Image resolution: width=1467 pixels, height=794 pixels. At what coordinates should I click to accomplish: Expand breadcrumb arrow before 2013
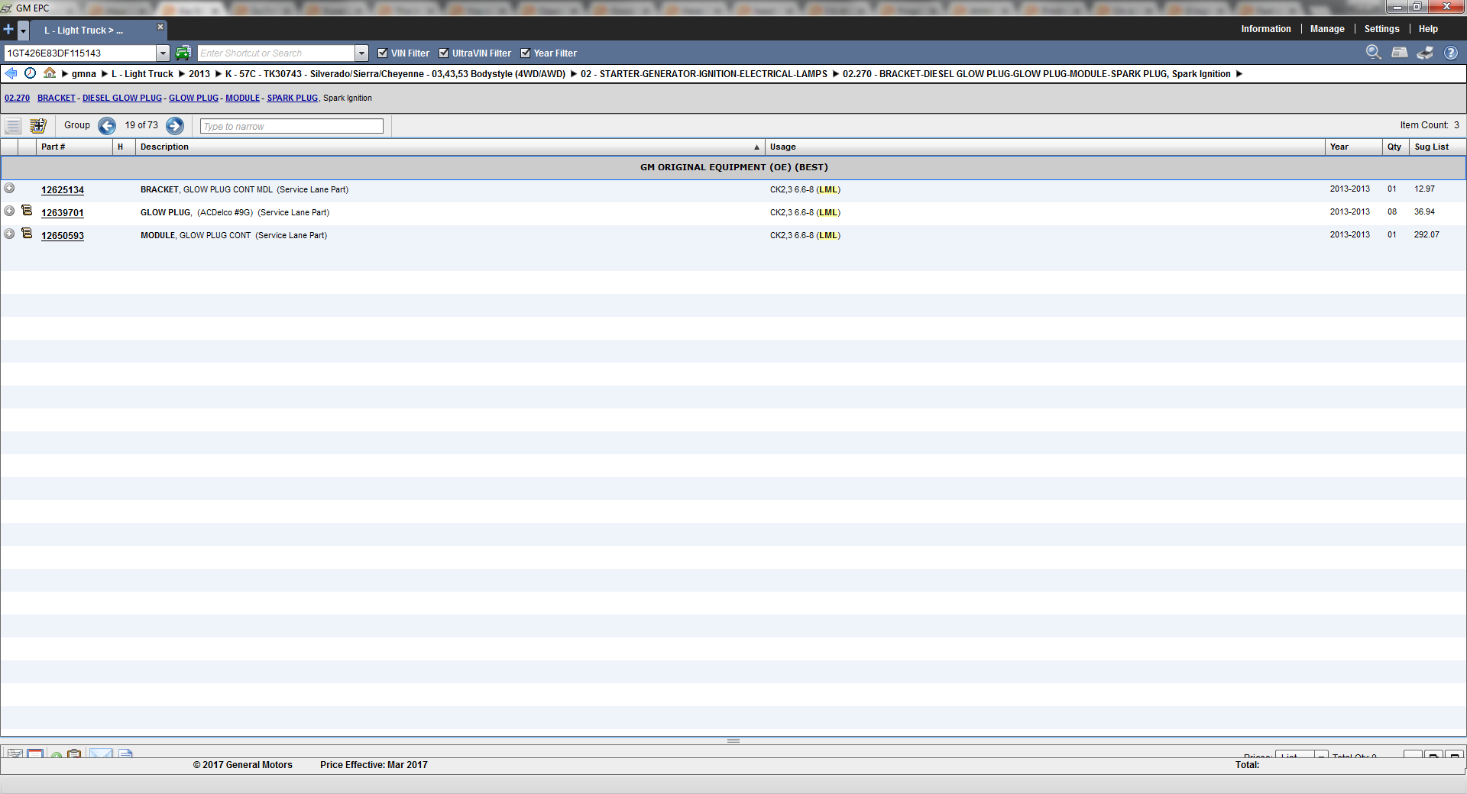(x=182, y=74)
